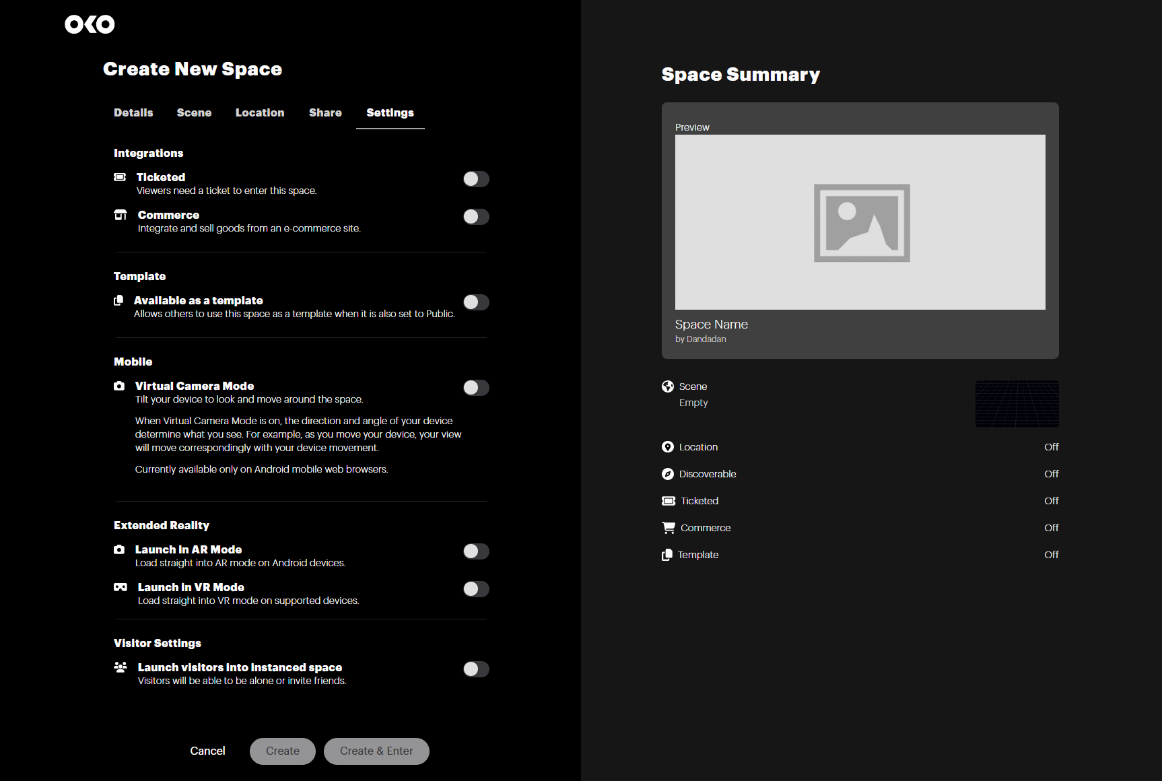The image size is (1162, 781).
Task: Enable Launch in AR Mode switch
Action: [476, 551]
